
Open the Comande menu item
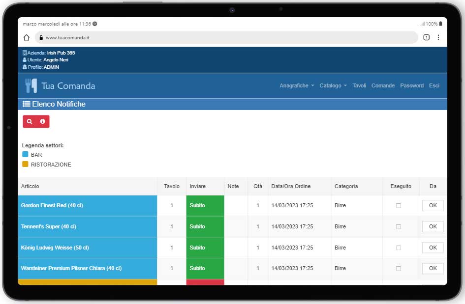(x=383, y=85)
